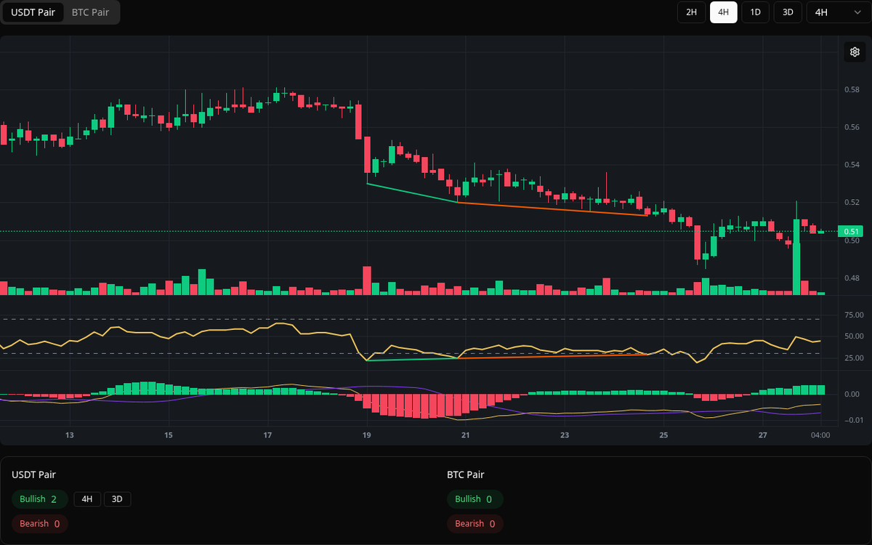Click the Bearish 0 badge under BTC Pair
Image resolution: width=872 pixels, height=545 pixels.
[x=475, y=523]
